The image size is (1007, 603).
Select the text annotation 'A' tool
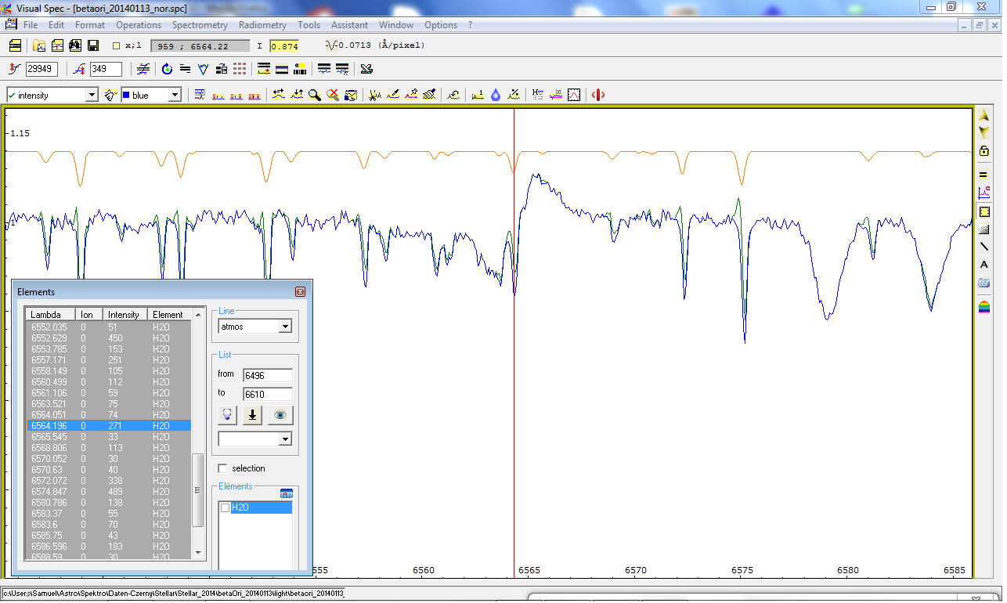pos(984,265)
